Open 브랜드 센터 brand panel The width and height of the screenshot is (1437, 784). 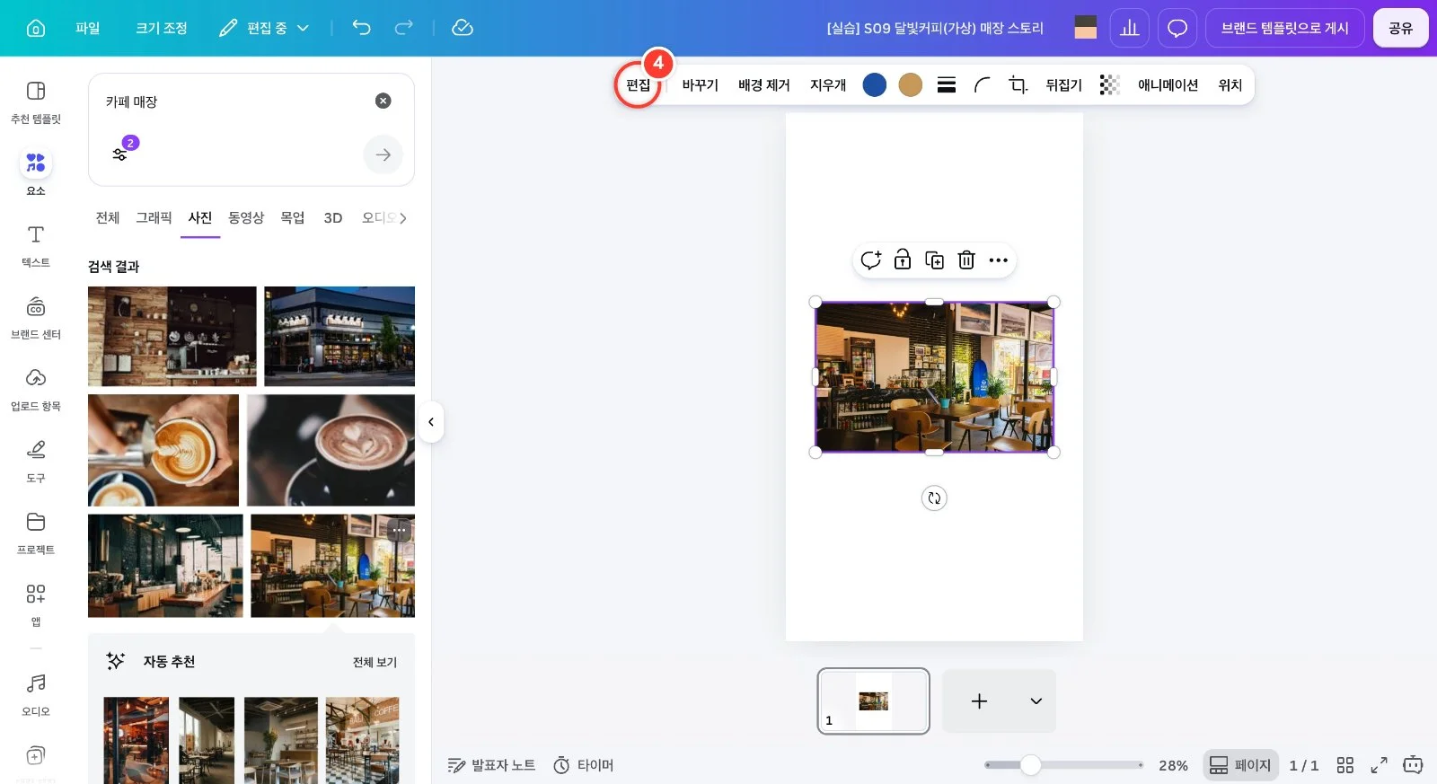[36, 316]
